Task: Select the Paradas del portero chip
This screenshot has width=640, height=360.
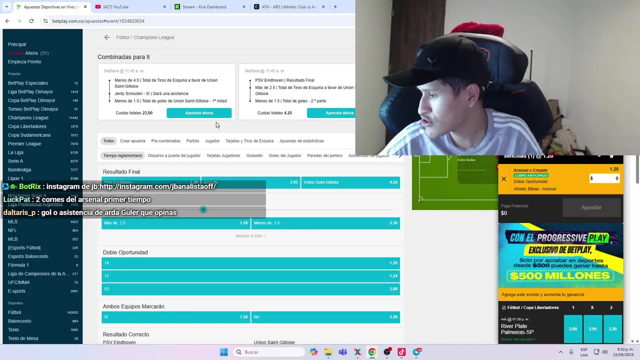Action: pos(324,155)
